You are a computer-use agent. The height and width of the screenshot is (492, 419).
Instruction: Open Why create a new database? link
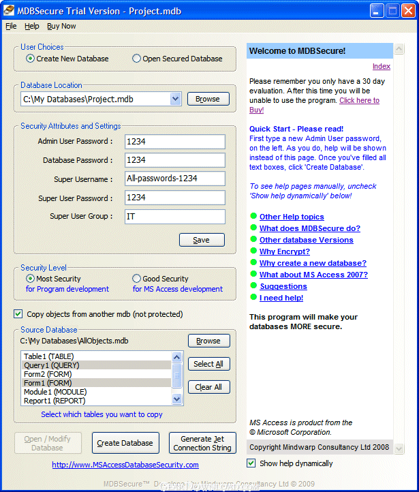(313, 263)
